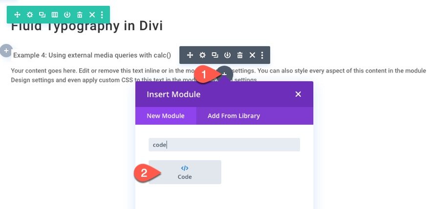Open more options dots in dark module toolbar
The height and width of the screenshot is (209, 430).
pos(262,55)
